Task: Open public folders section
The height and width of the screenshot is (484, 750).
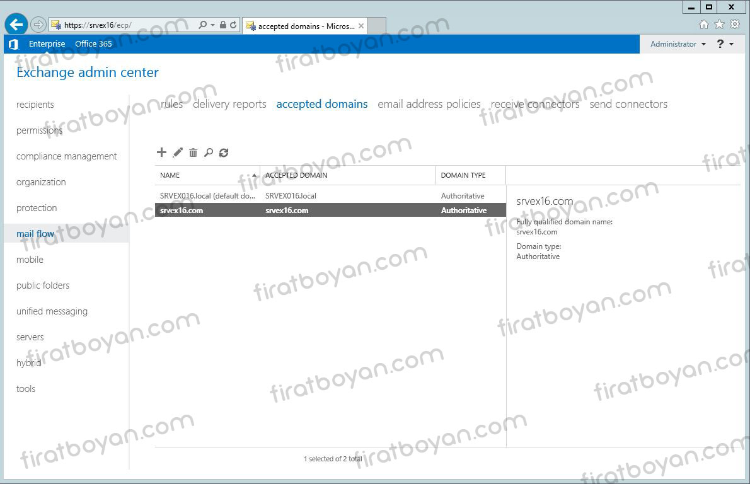Action: [x=43, y=285]
